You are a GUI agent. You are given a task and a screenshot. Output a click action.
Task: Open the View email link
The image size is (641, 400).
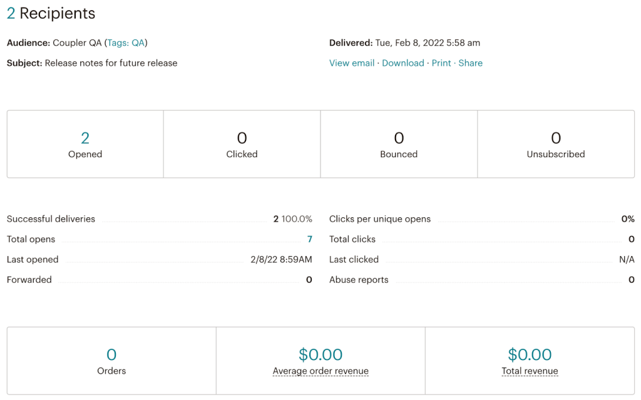pyautogui.click(x=351, y=63)
